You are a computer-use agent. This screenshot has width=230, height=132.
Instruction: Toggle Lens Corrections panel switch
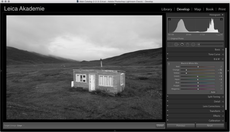168,106
